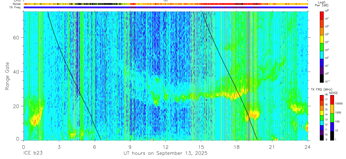Click the '12' label on the TX FRQ colorbar
The image size is (346, 159).
[327, 125]
